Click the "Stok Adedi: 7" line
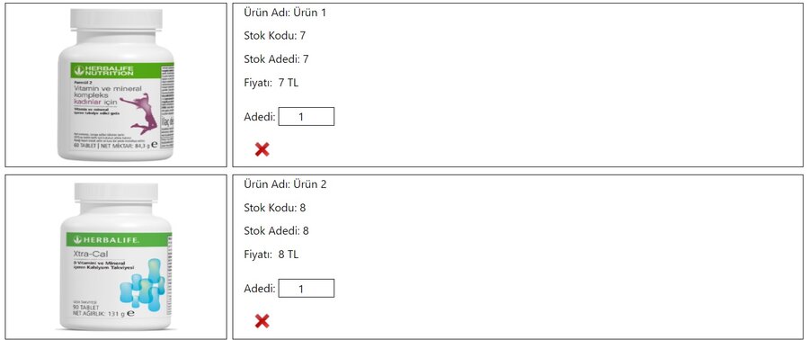This screenshot has height=340, width=809. point(277,59)
